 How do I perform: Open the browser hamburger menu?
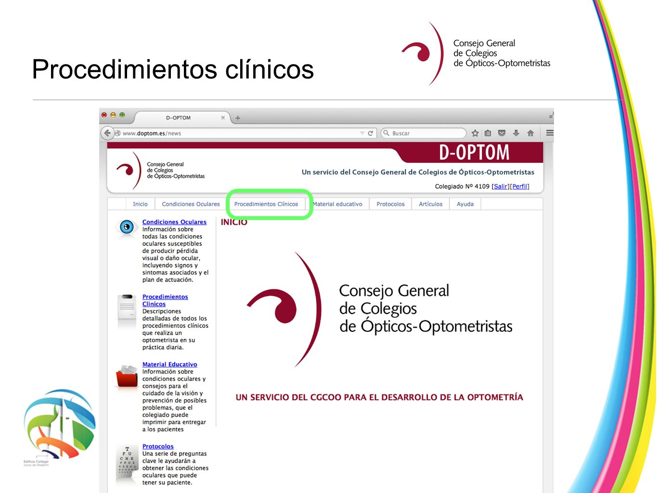click(x=550, y=133)
